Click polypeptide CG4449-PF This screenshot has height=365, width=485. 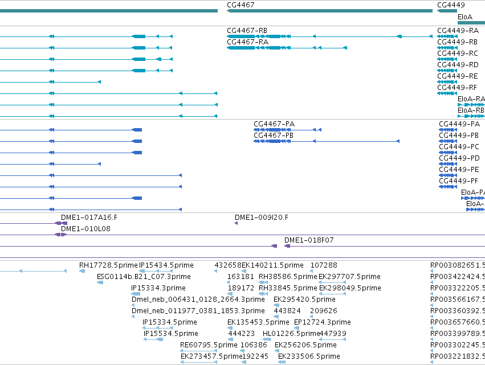(x=448, y=187)
